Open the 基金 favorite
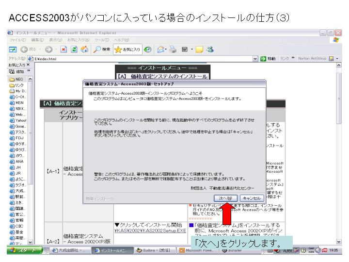This screenshot has width=349, height=262. point(16,232)
